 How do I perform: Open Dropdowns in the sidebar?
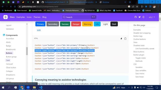click(x=11, y=75)
